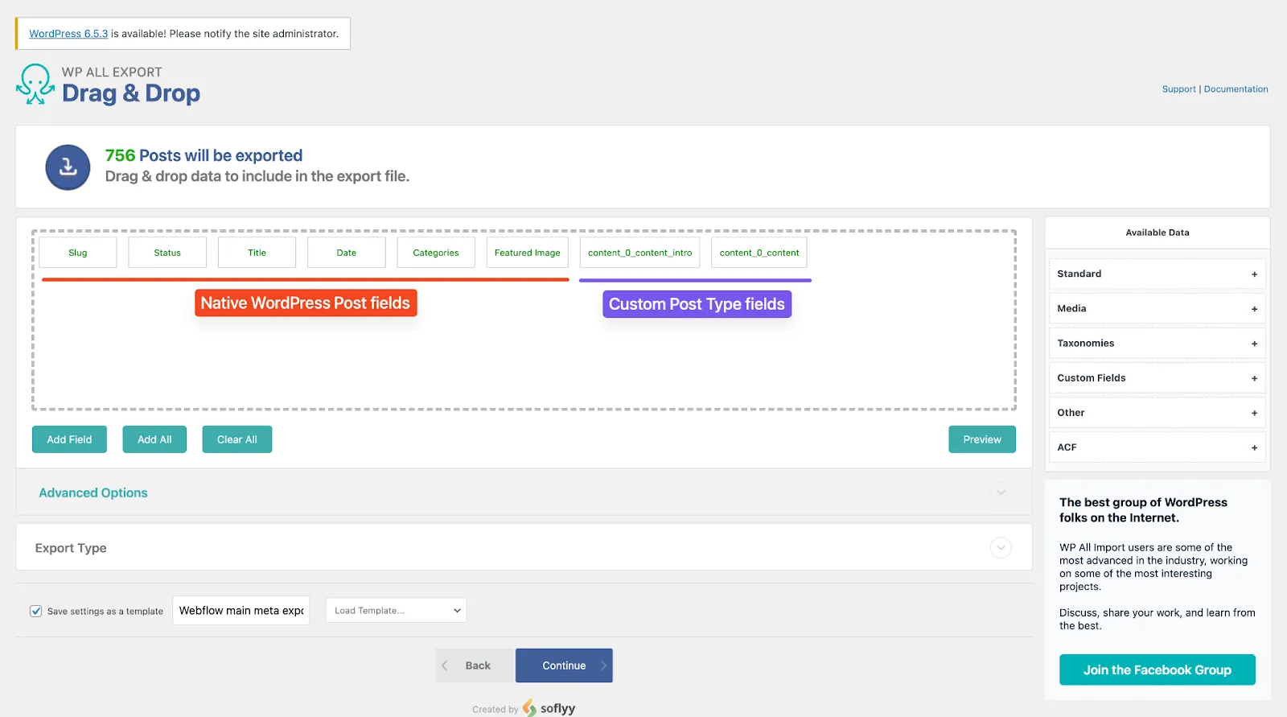
Task: Open the Support link
Action: click(x=1178, y=89)
